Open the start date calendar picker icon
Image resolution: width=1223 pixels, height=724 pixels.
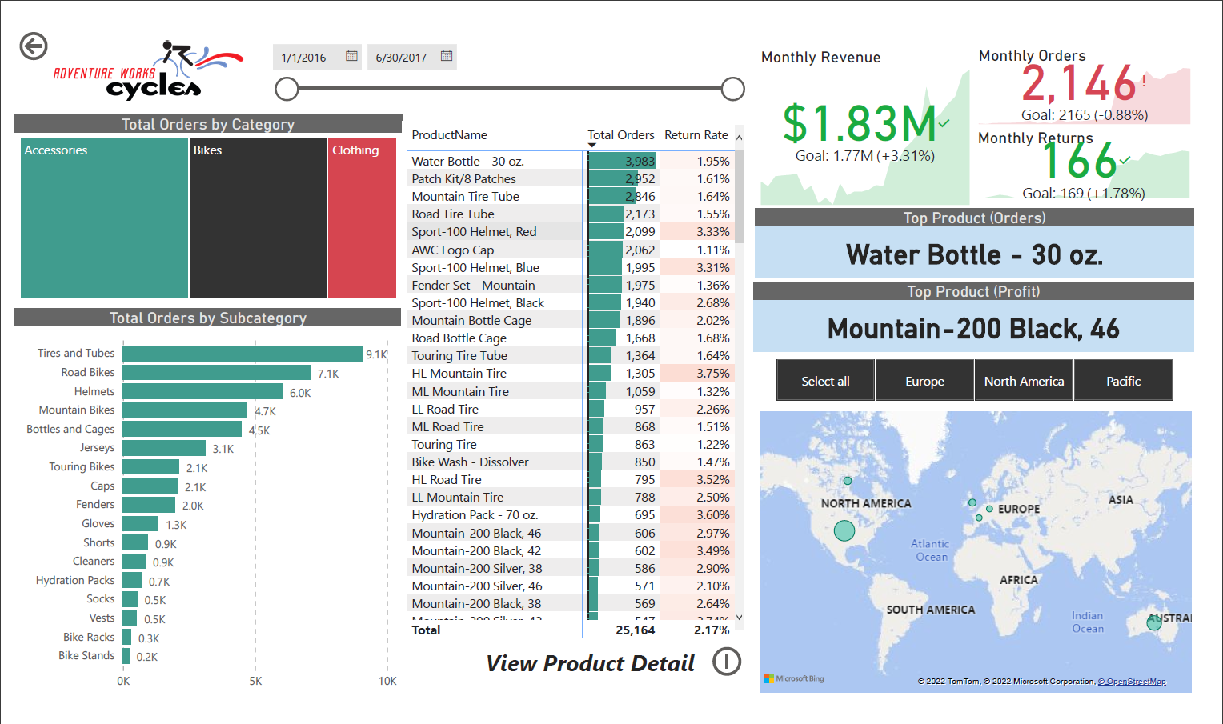[351, 57]
